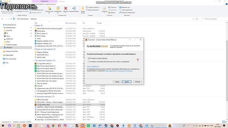This screenshot has width=228, height=128.
Task: Select the 'gta_for_samp' file
Action: point(41,57)
